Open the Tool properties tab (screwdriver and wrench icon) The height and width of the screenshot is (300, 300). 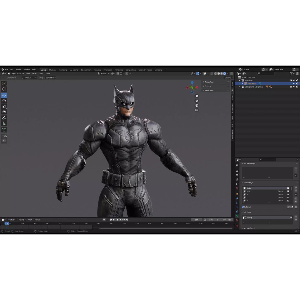point(237,165)
